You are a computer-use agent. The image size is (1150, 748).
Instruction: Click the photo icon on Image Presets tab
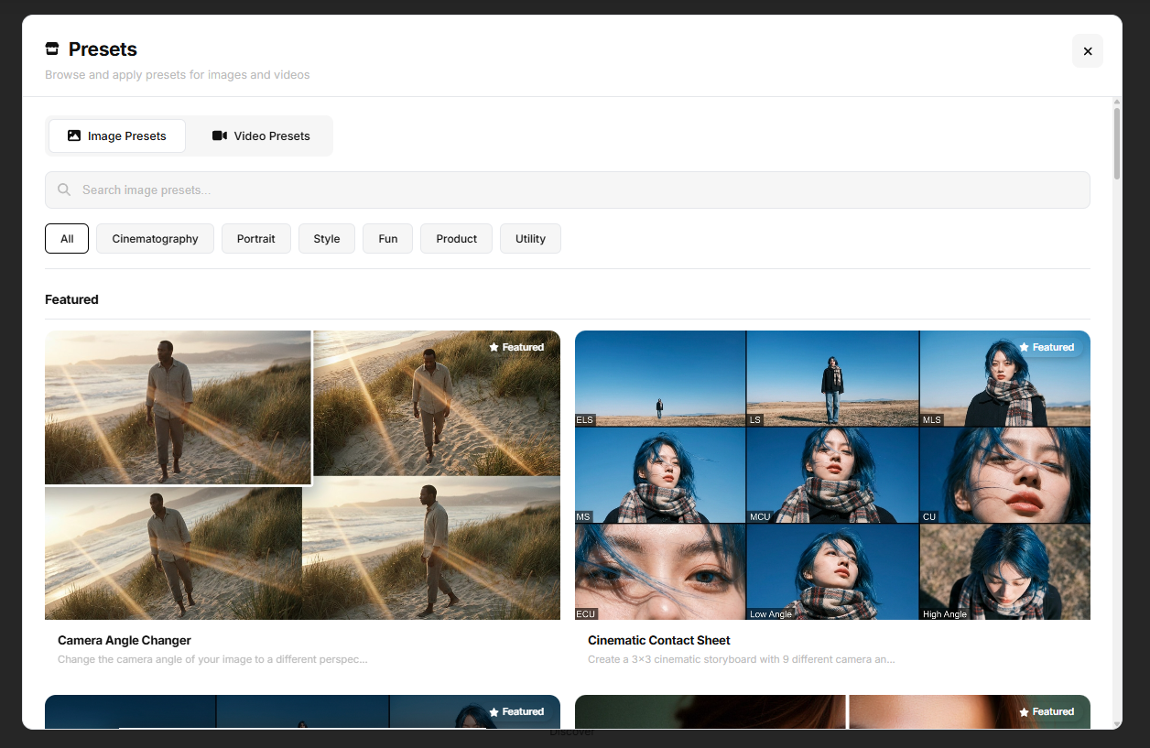pos(74,135)
